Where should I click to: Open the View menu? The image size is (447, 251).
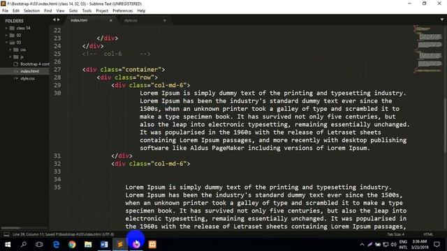tap(60, 11)
